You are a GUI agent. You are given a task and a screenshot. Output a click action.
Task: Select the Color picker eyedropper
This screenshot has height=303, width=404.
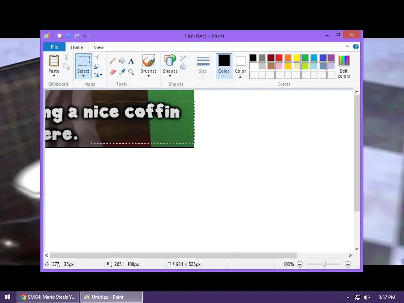pos(122,72)
